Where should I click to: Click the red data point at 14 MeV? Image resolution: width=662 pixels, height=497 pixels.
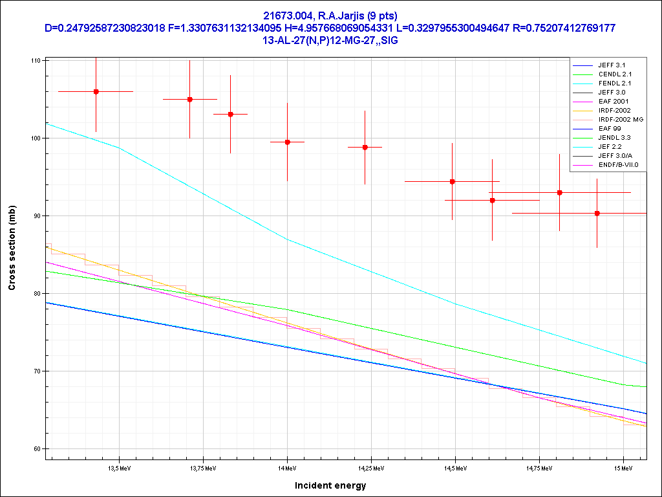click(x=288, y=142)
